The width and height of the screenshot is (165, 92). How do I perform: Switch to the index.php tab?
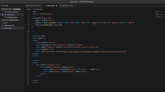tap(51, 6)
